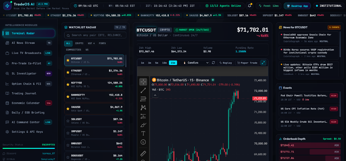Star BNBUSDT as a favorite
346x161 pixels.
pyautogui.click(x=68, y=145)
